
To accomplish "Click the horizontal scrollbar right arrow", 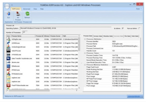I will pyautogui.click(x=77, y=90).
